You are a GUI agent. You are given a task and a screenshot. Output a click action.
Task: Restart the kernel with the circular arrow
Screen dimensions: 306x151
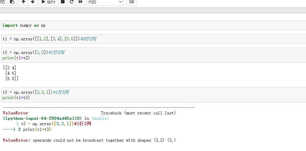pos(72,2)
